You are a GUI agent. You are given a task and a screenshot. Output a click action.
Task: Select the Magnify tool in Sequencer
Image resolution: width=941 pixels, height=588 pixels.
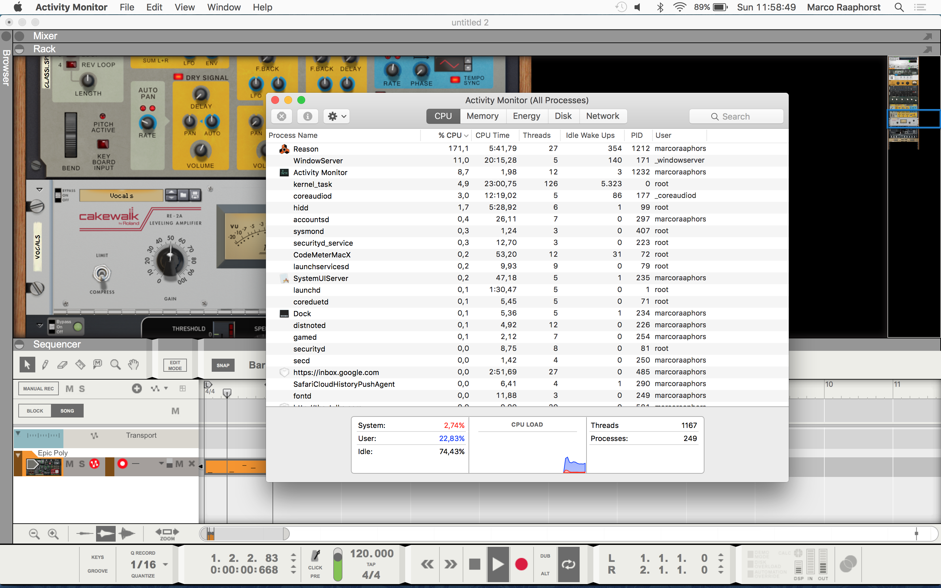[115, 364]
